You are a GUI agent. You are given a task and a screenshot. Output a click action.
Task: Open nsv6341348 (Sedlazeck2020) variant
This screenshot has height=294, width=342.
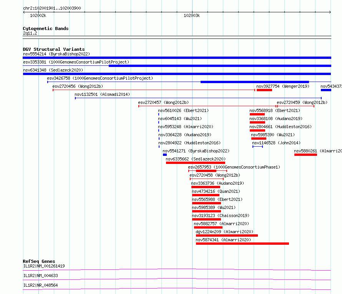click(53, 70)
